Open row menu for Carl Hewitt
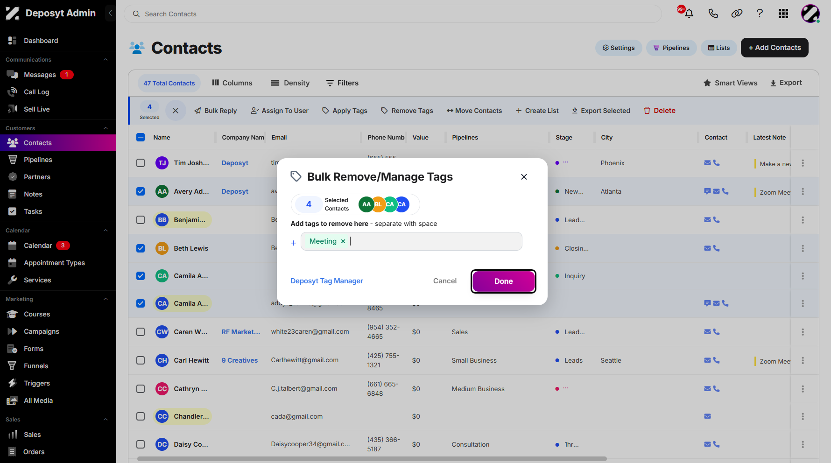Viewport: 831px width, 463px height. (x=803, y=360)
